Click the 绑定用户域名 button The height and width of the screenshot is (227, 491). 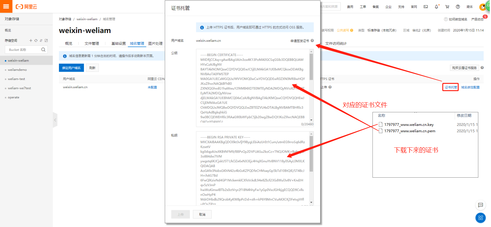pos(71,68)
